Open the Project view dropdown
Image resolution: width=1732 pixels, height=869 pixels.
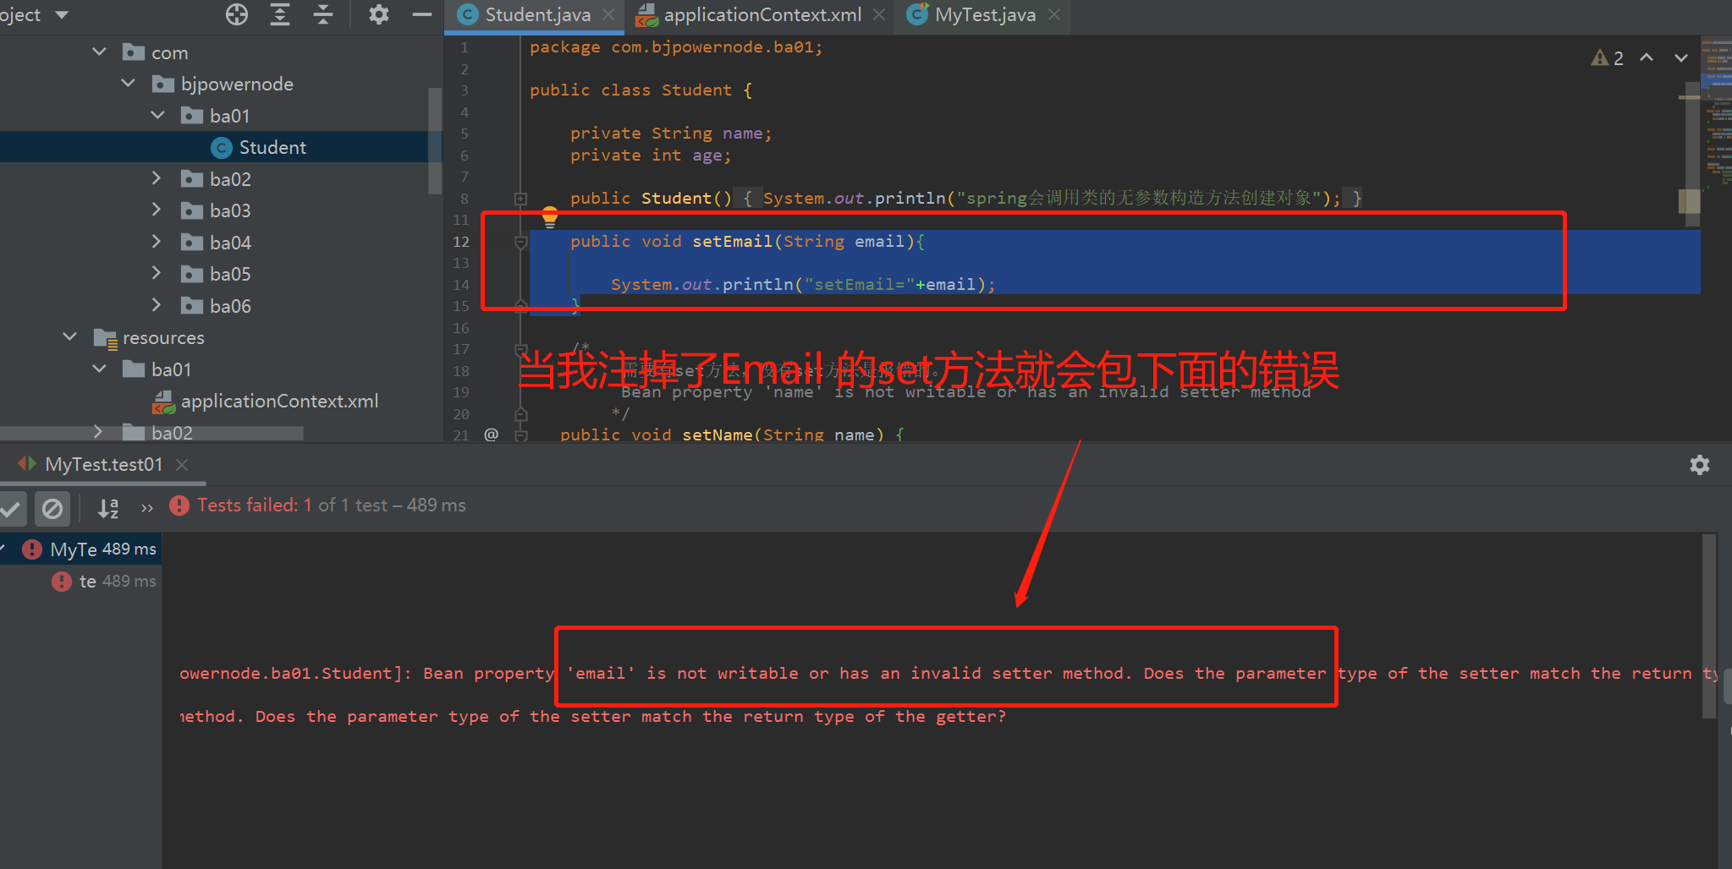point(62,14)
